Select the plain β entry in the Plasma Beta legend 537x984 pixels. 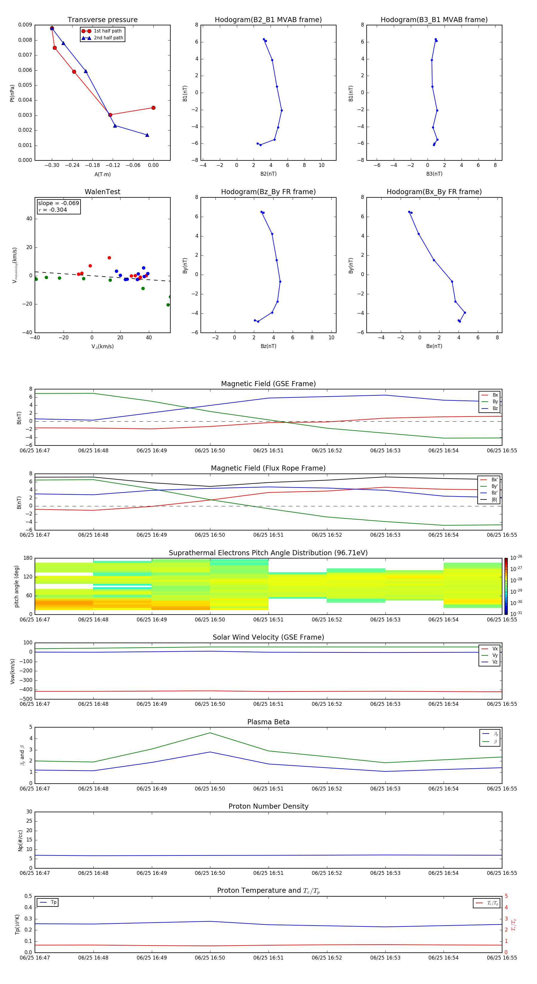(490, 742)
